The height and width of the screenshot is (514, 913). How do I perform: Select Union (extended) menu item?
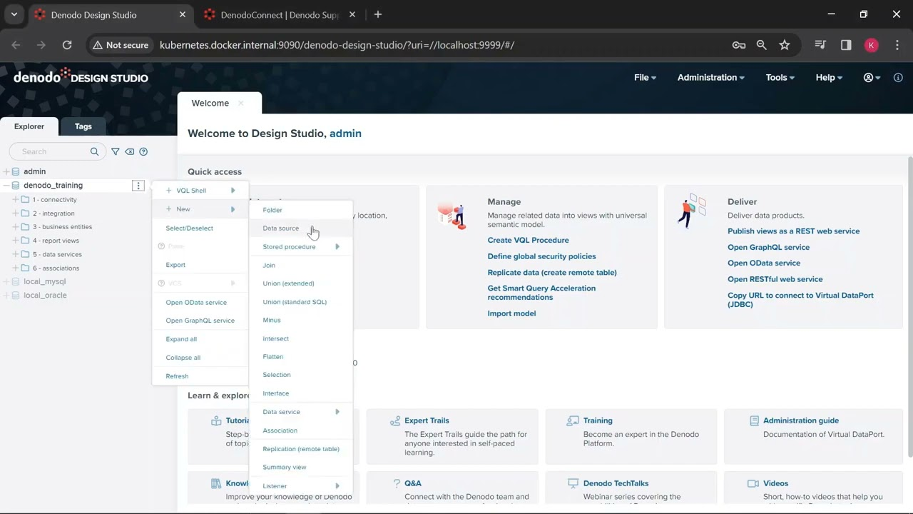pyautogui.click(x=300, y=283)
